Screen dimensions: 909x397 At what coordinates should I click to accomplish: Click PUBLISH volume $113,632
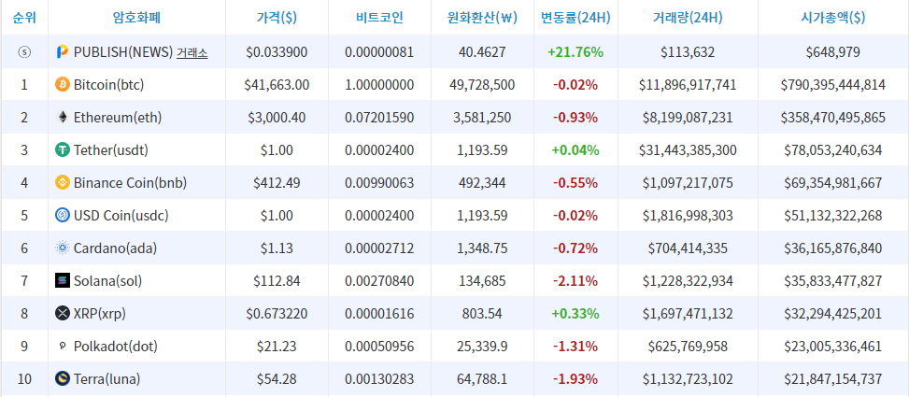(x=688, y=52)
